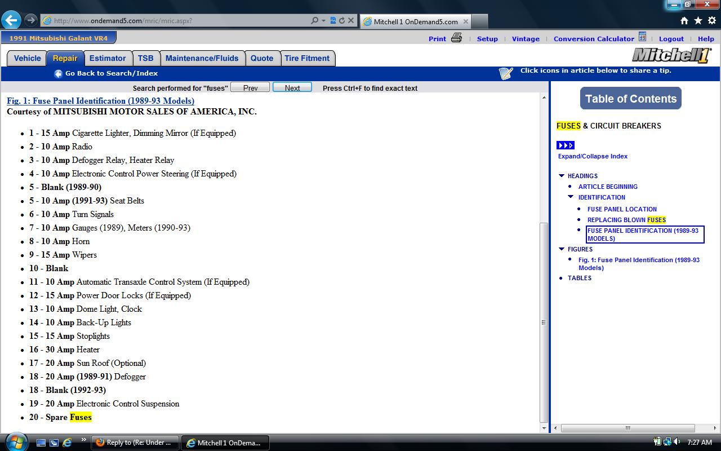721x451 pixels.
Task: Switch to the Vehicle tab
Action: tap(27, 59)
